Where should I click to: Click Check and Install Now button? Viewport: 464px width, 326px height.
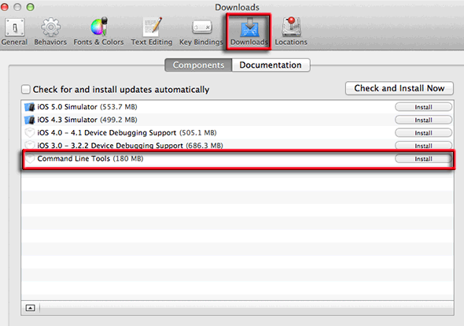pos(400,88)
